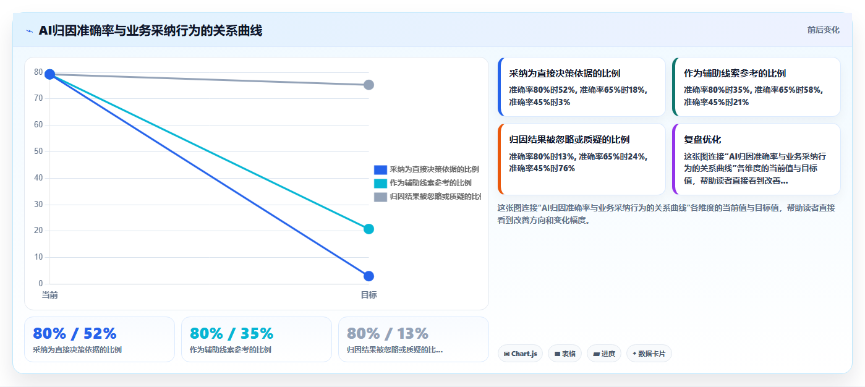This screenshot has height=387, width=865.
Task: Select the cyan data point at 目标
Action: point(369,229)
